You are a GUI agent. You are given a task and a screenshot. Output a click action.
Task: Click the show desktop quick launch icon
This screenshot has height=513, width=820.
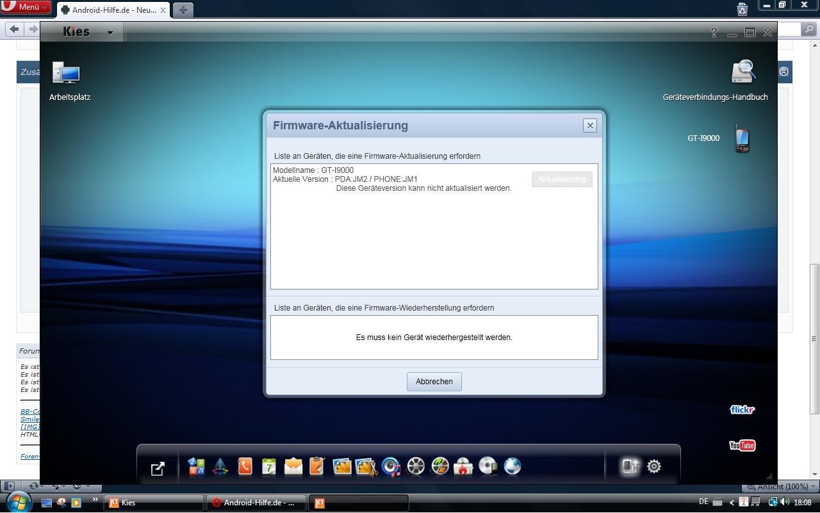tap(46, 503)
